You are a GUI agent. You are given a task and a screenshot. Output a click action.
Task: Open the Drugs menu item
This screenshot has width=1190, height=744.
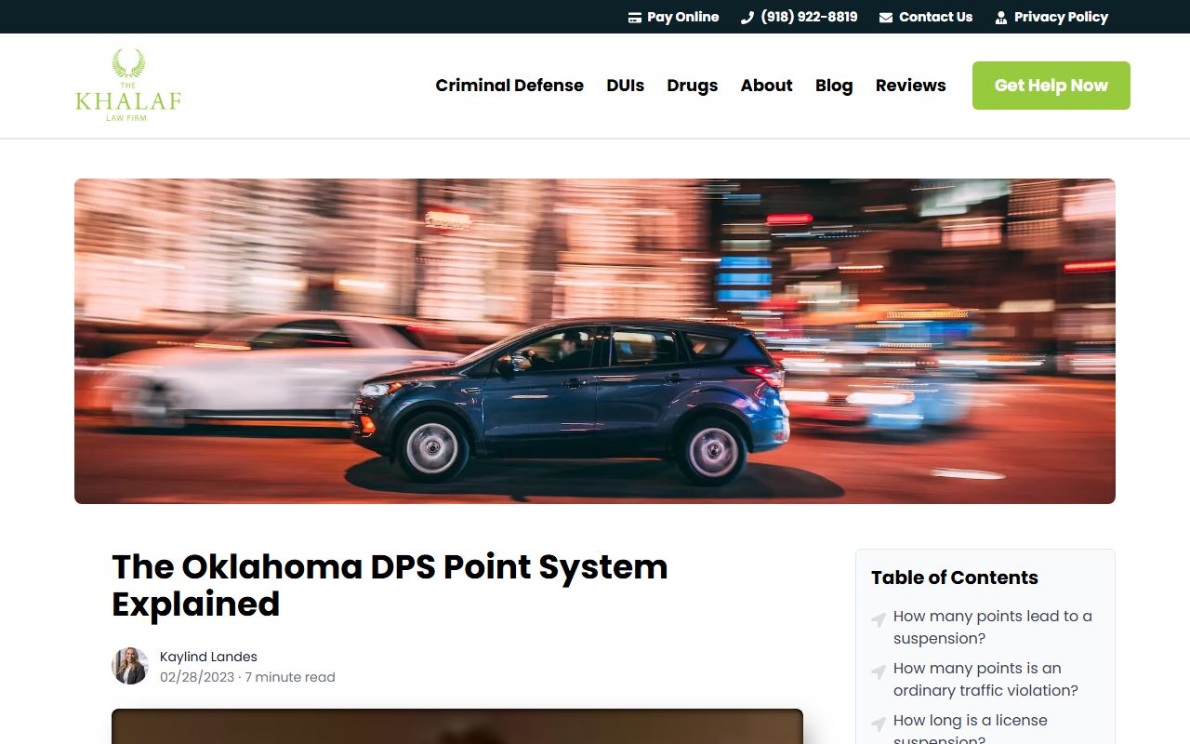[x=693, y=86]
